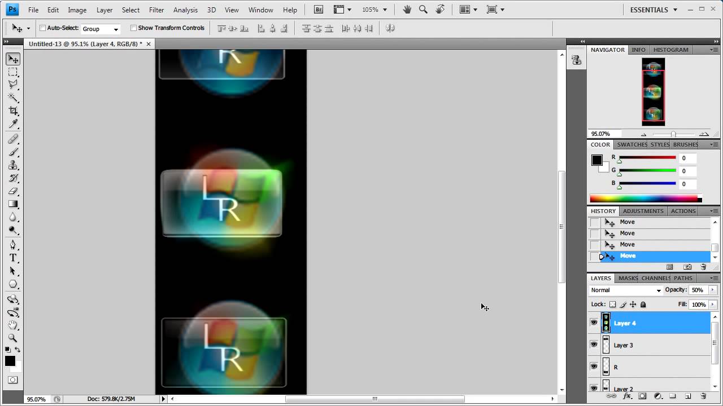
Task: Close the Untitled-13 document tab
Action: pos(149,43)
